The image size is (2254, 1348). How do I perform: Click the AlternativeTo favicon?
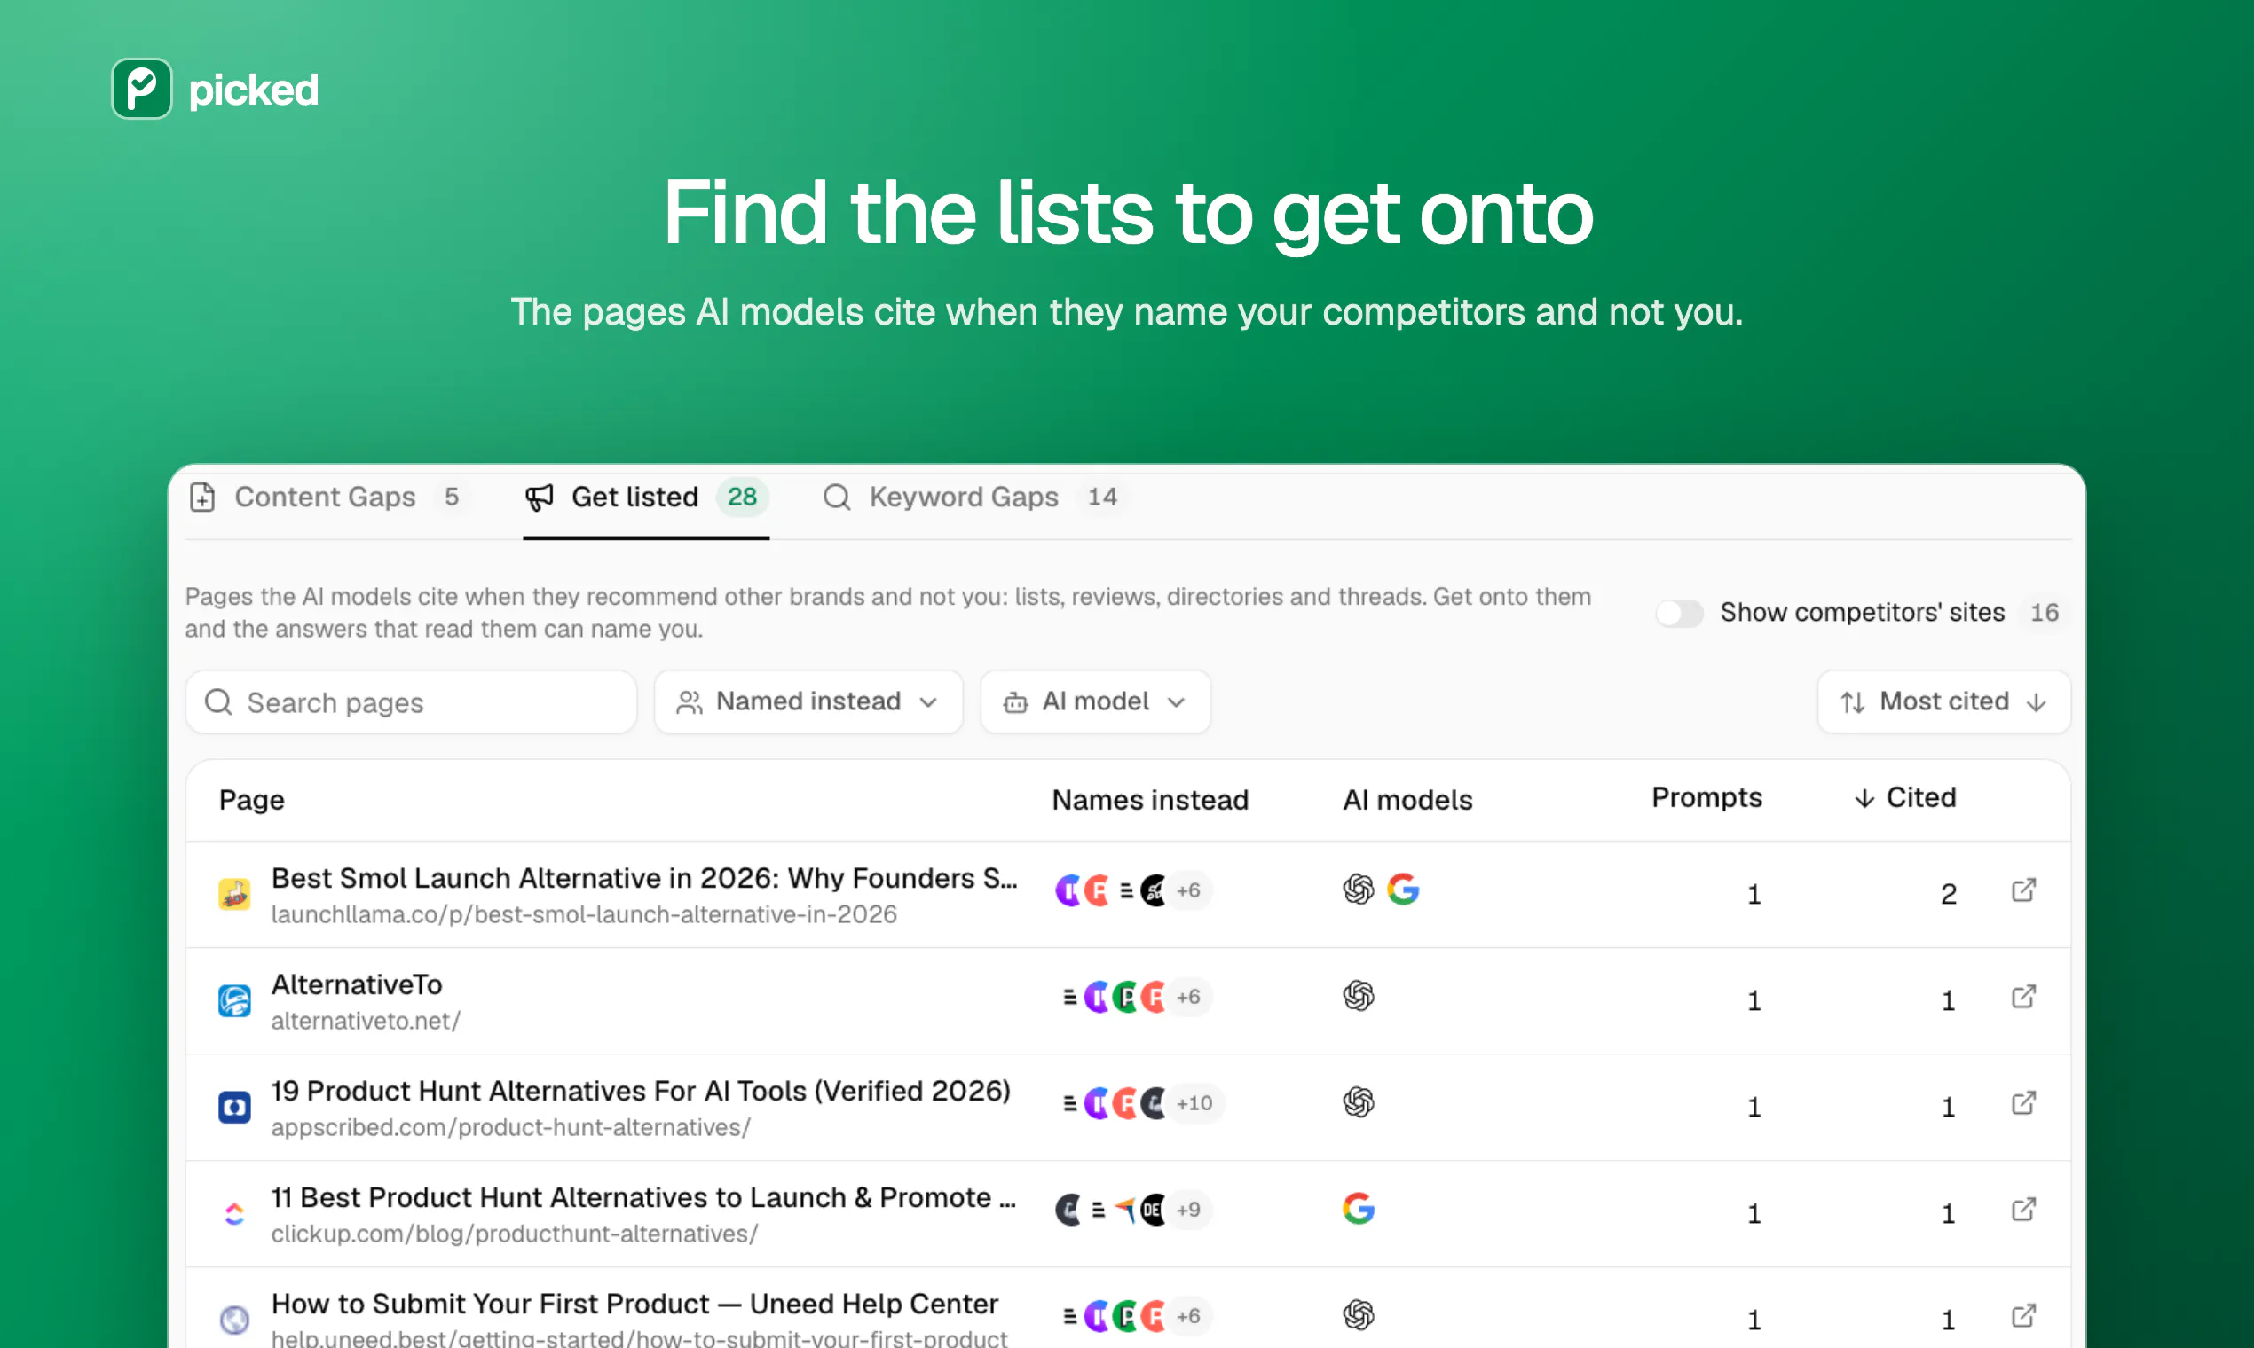point(234,1000)
